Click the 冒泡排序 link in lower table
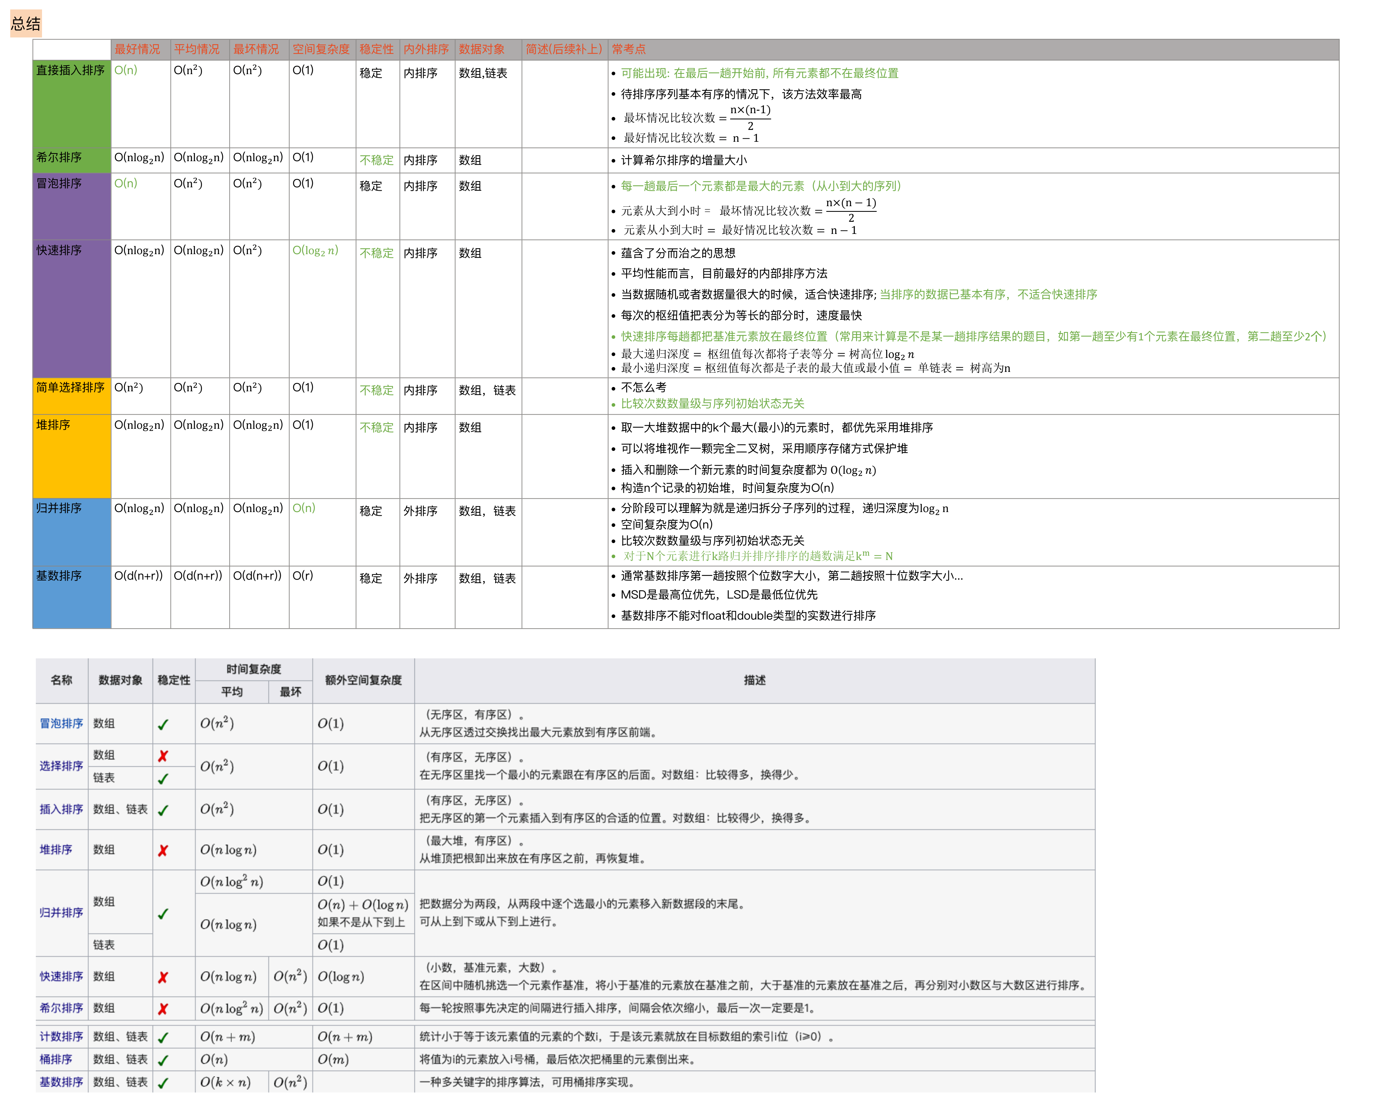Screen dimensions: 1386x1103 (61, 723)
